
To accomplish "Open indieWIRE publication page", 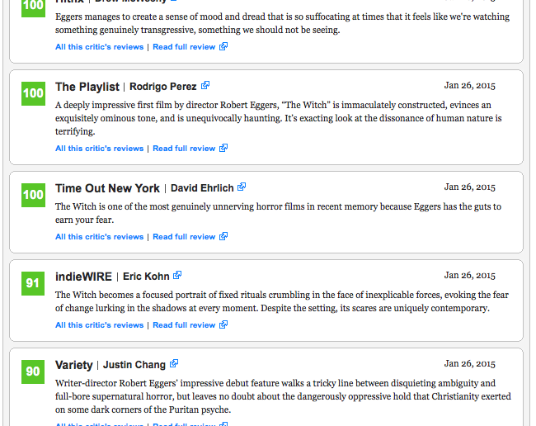I will (x=84, y=277).
